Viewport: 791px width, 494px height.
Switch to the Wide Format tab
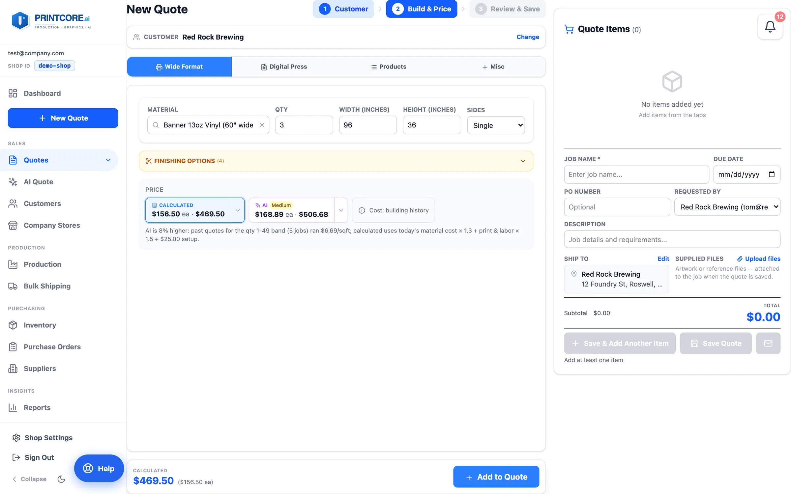click(x=179, y=67)
